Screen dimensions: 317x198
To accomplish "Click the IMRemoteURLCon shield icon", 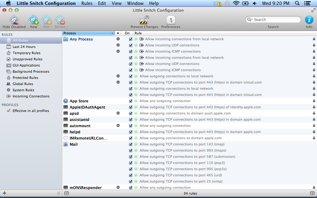I will pyautogui.click(x=66, y=138).
